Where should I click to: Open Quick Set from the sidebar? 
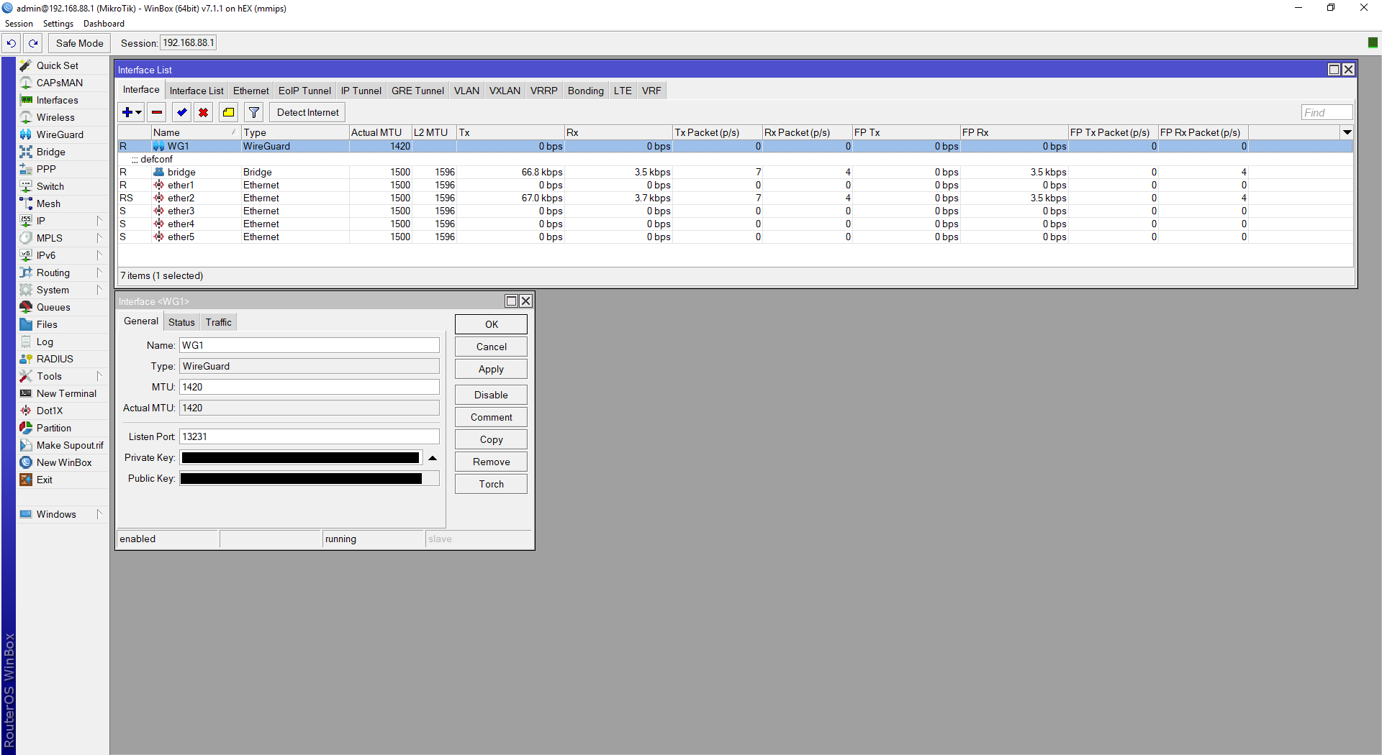[x=58, y=65]
